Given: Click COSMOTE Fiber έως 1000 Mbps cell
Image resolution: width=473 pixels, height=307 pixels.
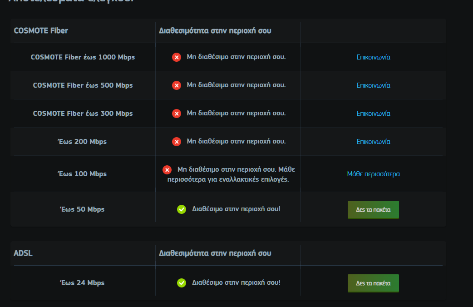Looking at the screenshot, I should click(x=83, y=57).
